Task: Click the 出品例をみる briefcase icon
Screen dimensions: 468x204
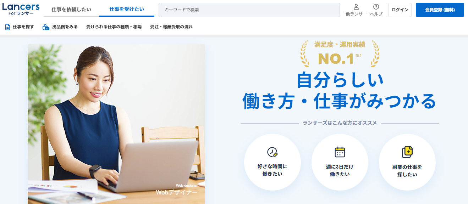Action: [x=46, y=27]
